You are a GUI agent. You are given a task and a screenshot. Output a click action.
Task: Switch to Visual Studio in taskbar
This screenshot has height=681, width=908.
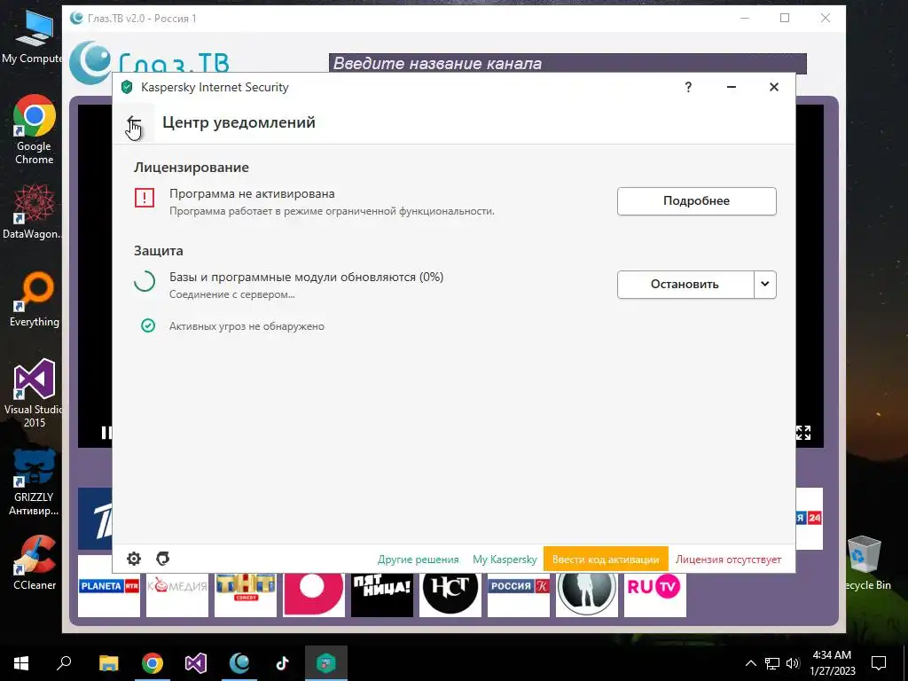tap(196, 663)
